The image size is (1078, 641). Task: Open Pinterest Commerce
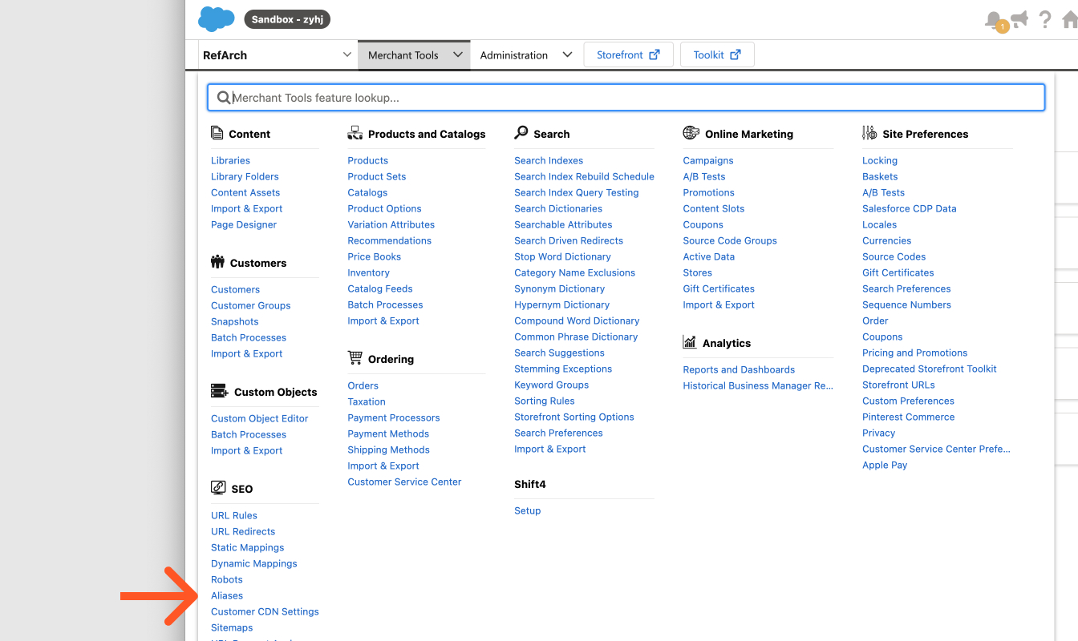(x=909, y=417)
